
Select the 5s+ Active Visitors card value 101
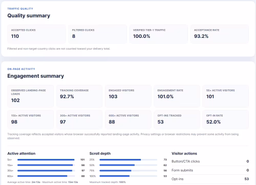210,97
